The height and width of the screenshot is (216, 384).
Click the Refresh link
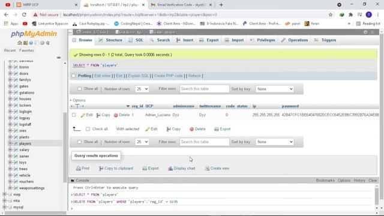(x=194, y=76)
